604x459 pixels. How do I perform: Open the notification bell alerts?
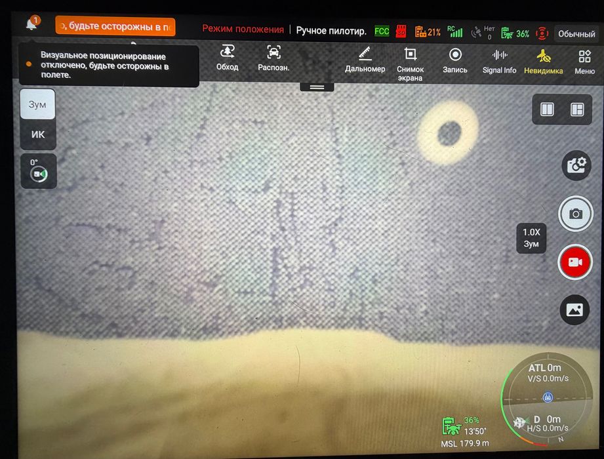pos(32,24)
